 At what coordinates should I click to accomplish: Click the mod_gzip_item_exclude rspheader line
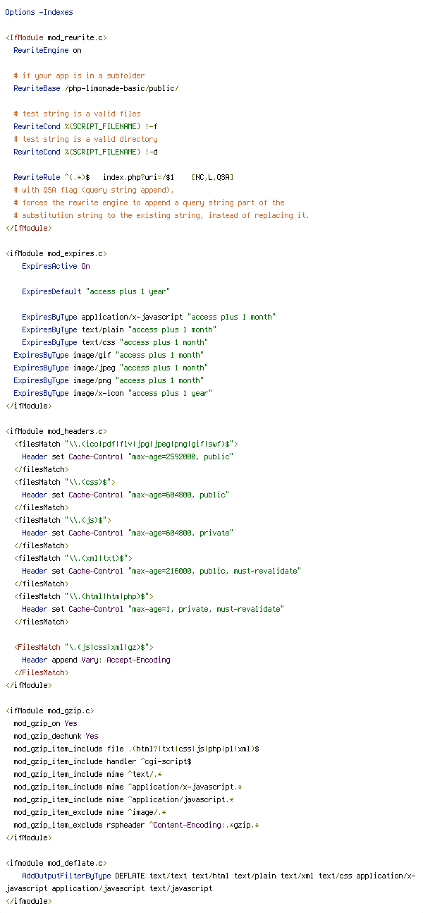click(134, 825)
